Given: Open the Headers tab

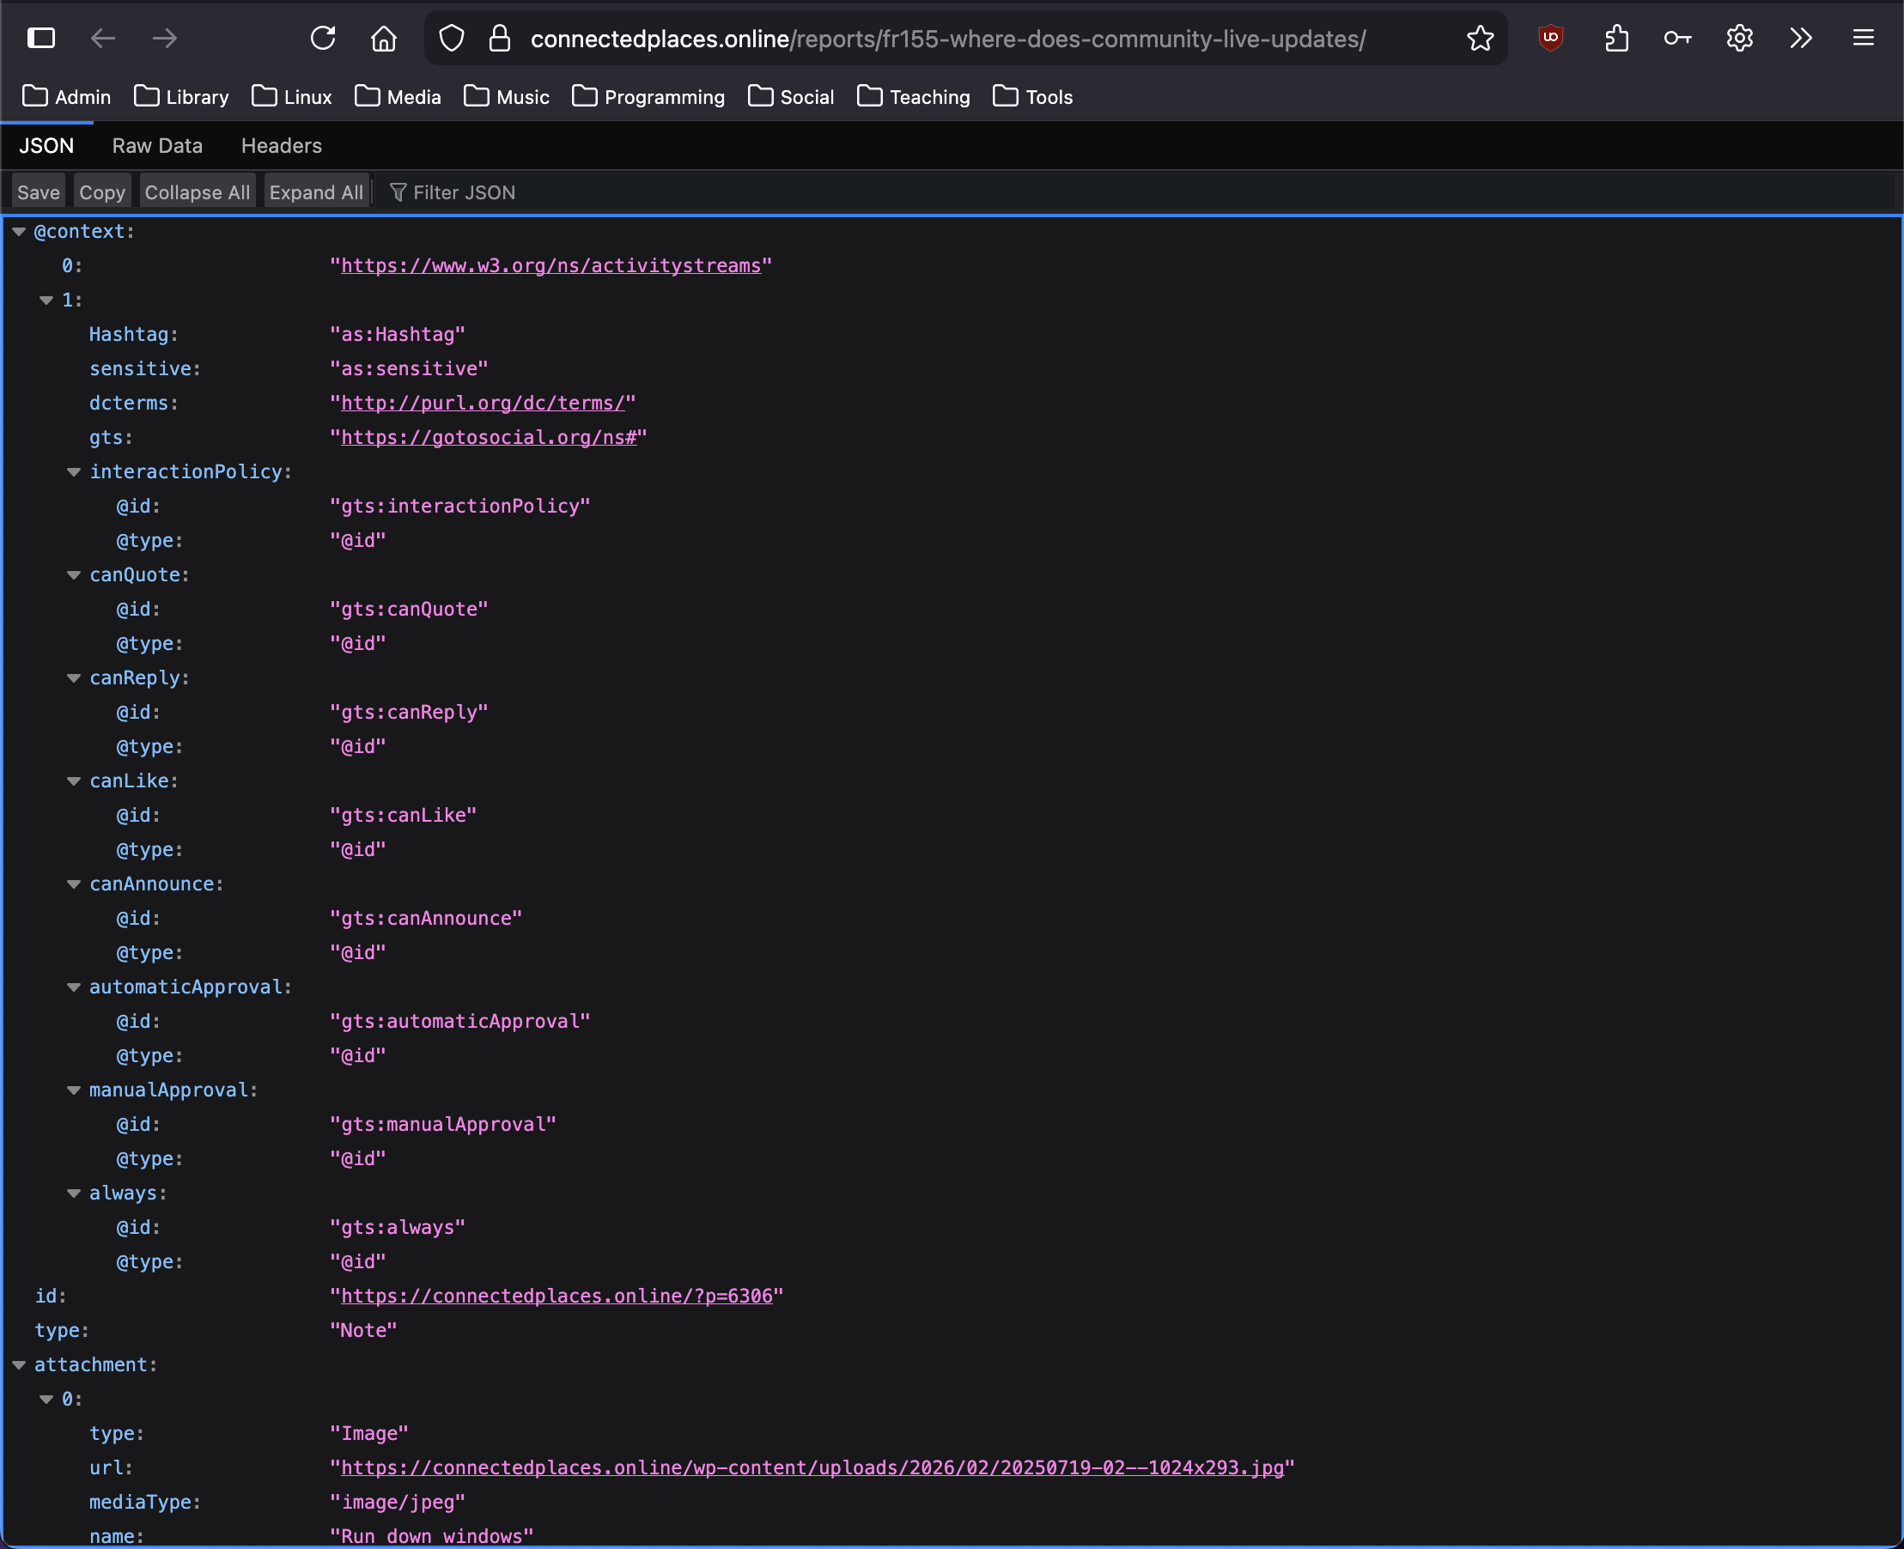Looking at the screenshot, I should pyautogui.click(x=280, y=145).
